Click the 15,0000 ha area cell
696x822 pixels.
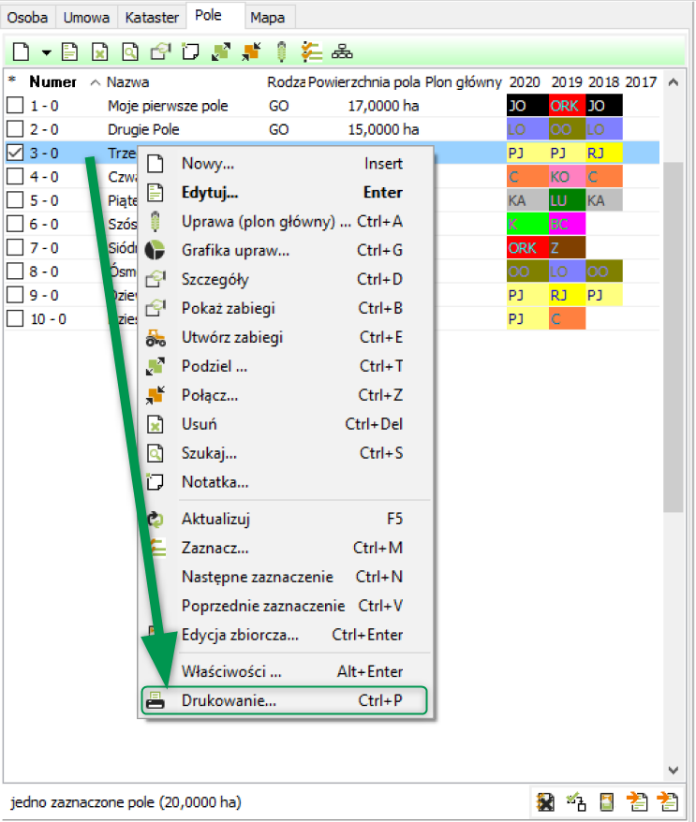[383, 129]
